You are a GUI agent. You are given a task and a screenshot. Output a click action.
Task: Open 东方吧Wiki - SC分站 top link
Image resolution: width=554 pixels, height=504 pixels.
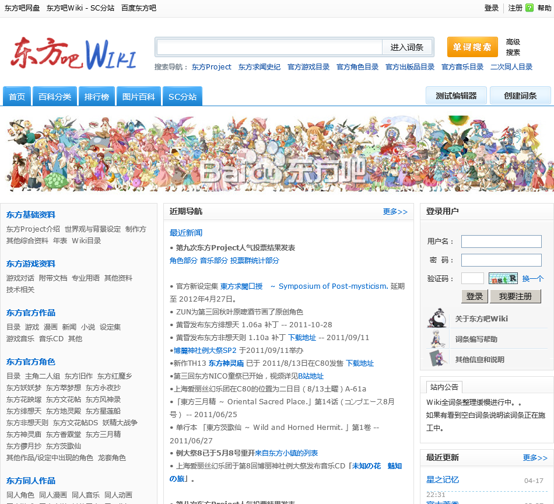click(x=80, y=8)
